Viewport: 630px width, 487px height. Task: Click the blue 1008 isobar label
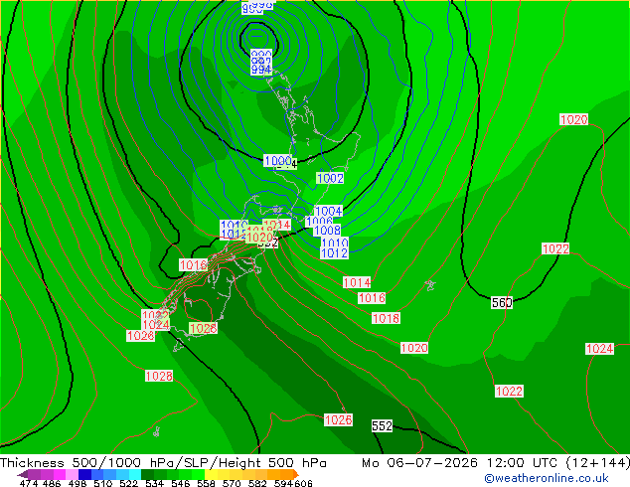[327, 230]
